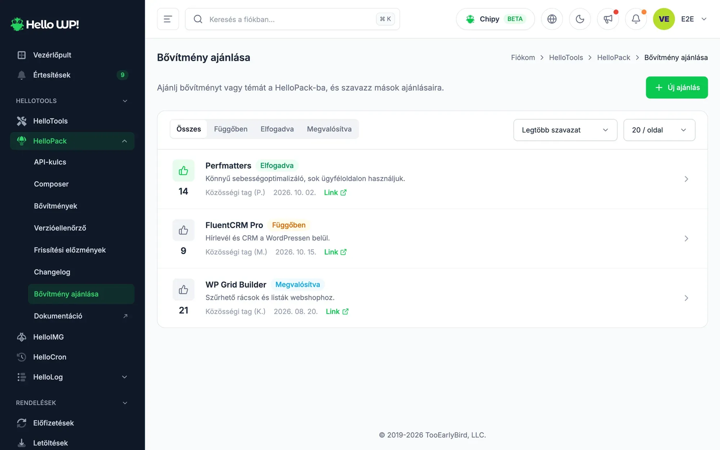Collapse the HELLOTOOLS section
This screenshot has width=720, height=450.
[125, 101]
